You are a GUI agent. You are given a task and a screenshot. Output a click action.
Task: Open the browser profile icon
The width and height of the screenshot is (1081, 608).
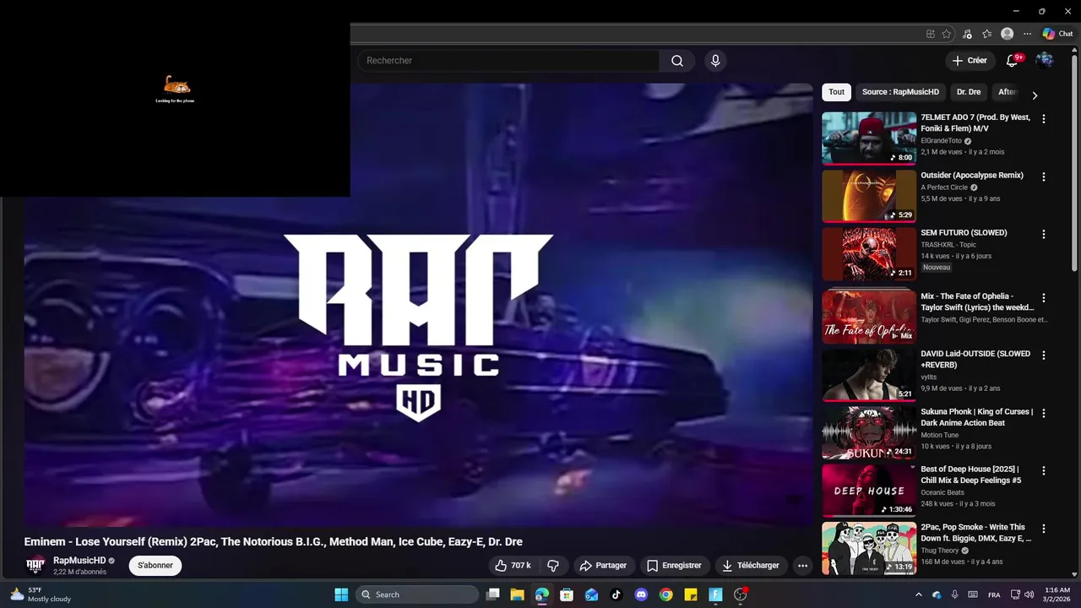pos(1007,34)
